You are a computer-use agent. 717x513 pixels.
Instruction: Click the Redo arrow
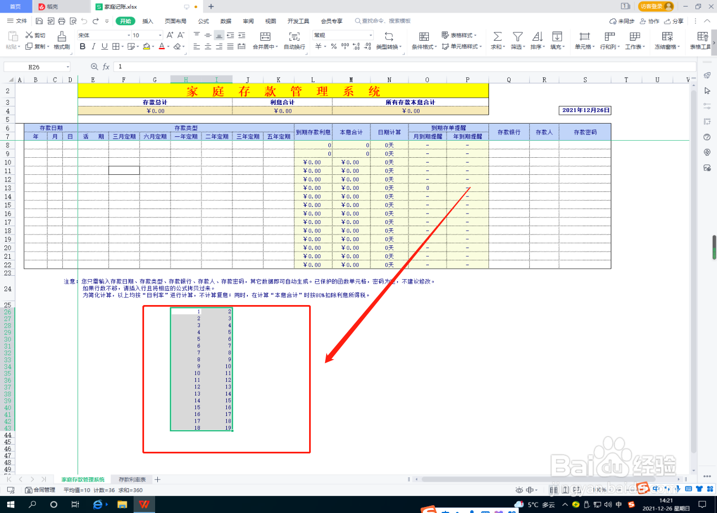pyautogui.click(x=95, y=21)
